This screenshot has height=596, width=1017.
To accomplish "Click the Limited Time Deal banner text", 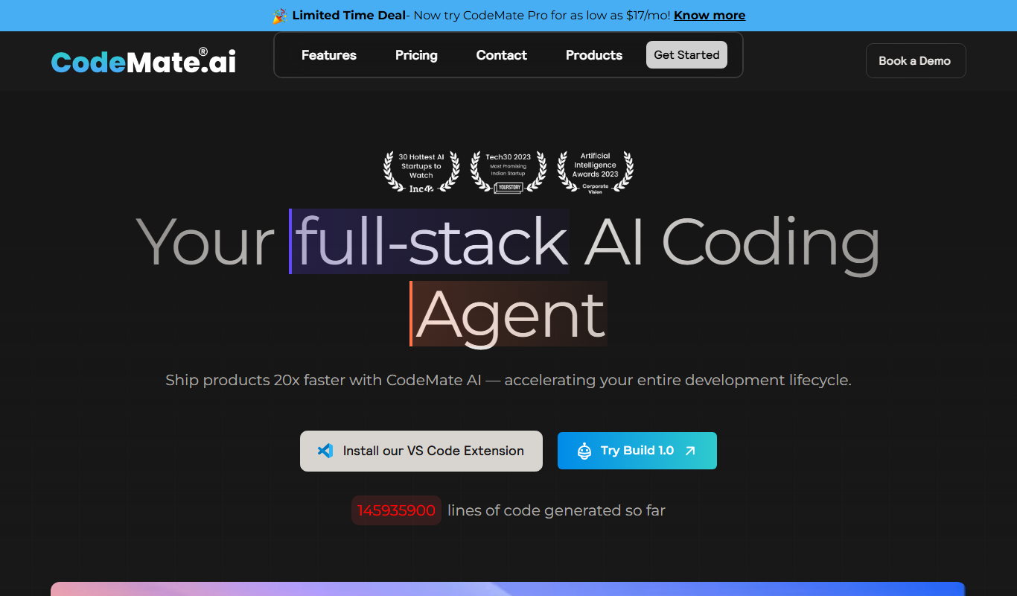I will tap(349, 16).
